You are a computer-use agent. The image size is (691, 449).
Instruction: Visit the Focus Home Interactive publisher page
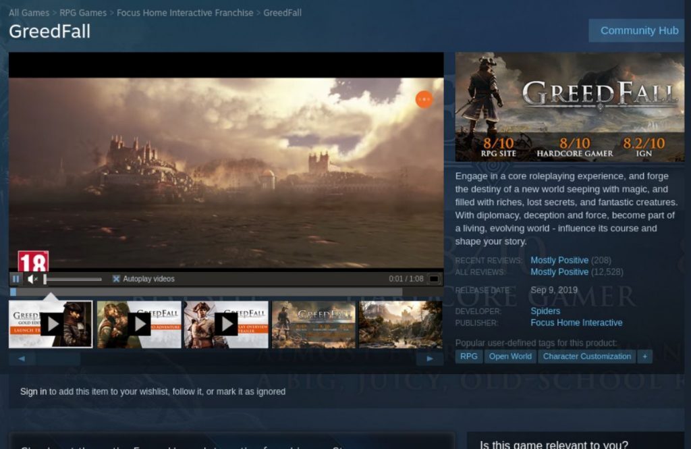tap(576, 323)
